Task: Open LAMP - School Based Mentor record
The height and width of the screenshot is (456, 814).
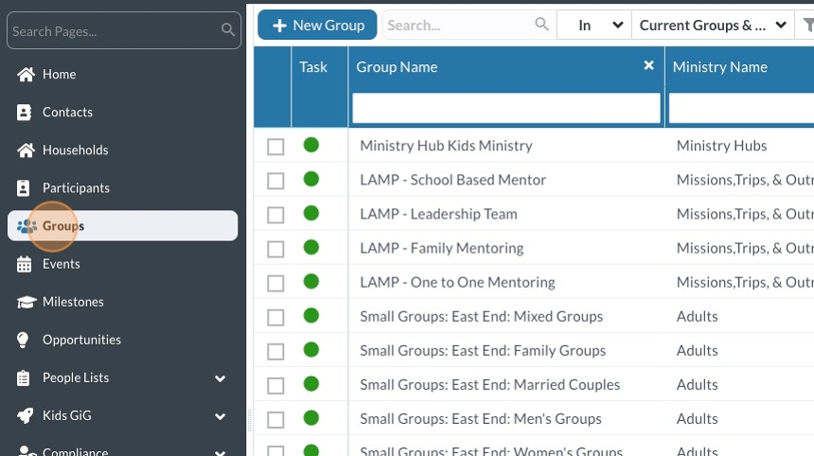Action: coord(452,180)
